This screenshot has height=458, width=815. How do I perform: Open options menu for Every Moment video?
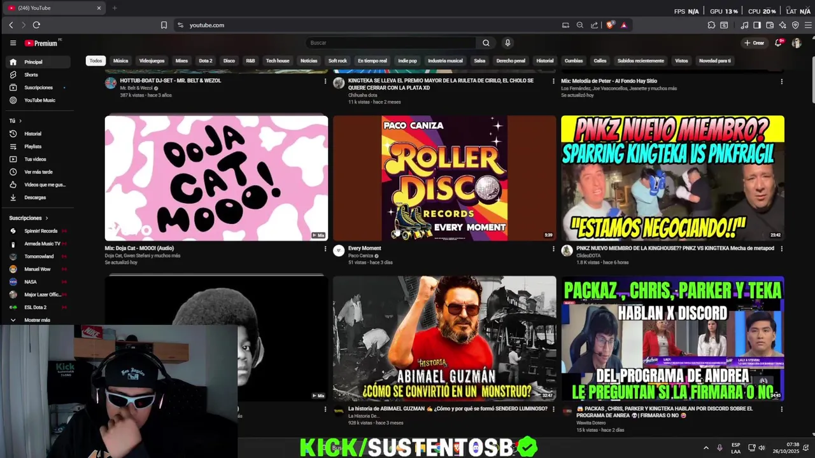tap(553, 249)
